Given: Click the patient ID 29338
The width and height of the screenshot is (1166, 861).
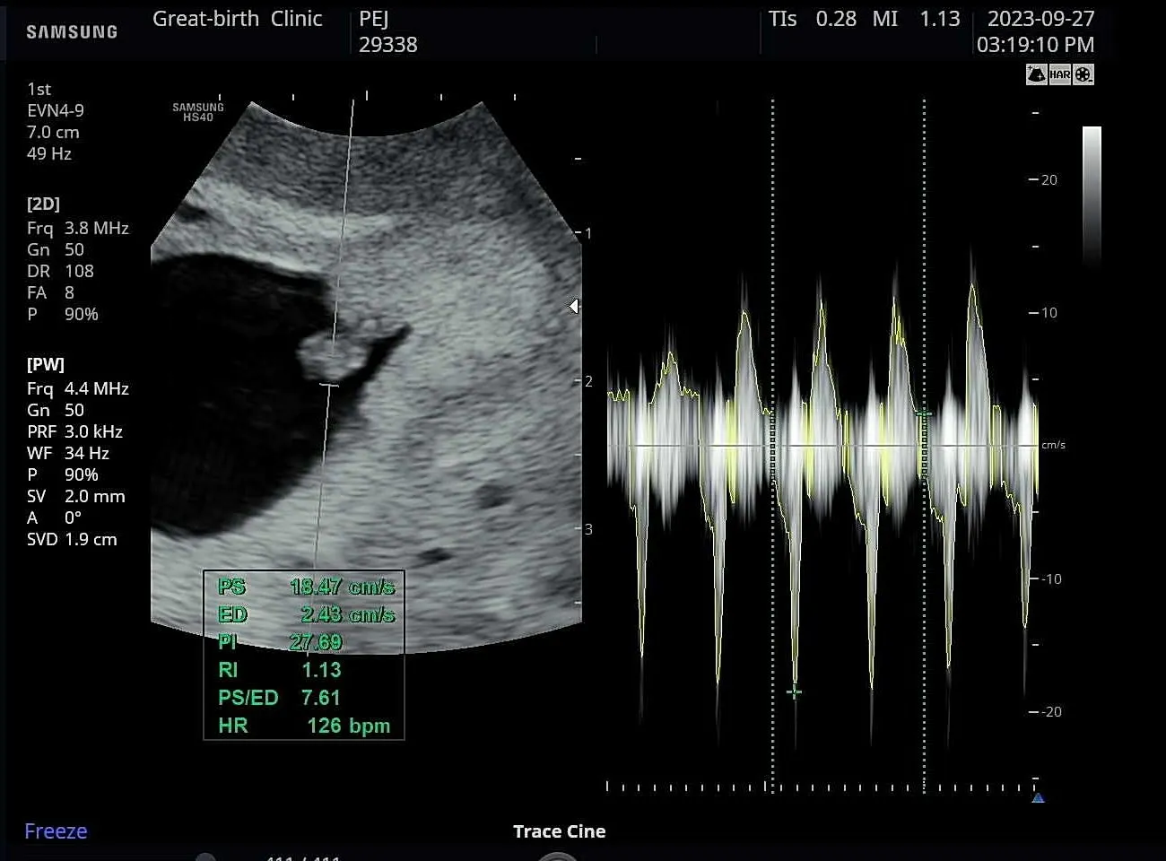Looking at the screenshot, I should (388, 45).
